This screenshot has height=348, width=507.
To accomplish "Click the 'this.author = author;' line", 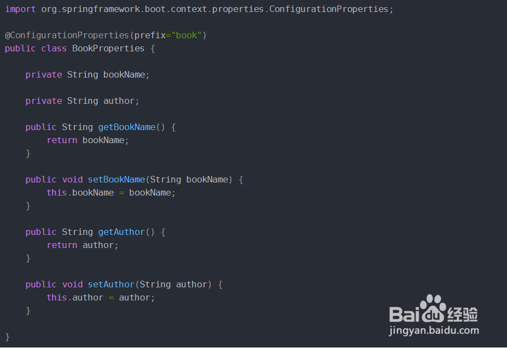I will click(x=101, y=298).
